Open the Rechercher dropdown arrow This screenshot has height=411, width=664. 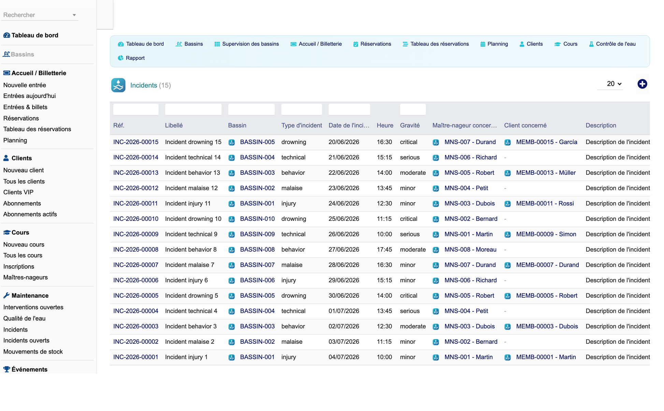point(74,15)
